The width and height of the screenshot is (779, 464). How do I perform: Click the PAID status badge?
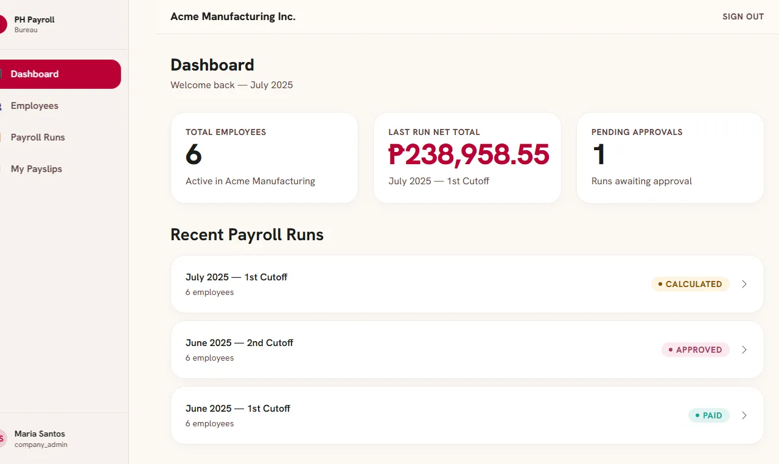(x=709, y=415)
